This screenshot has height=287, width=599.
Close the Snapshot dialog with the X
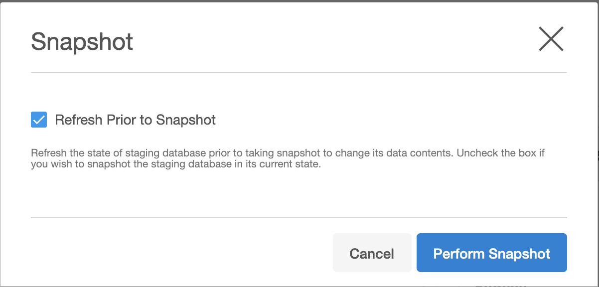tap(551, 39)
